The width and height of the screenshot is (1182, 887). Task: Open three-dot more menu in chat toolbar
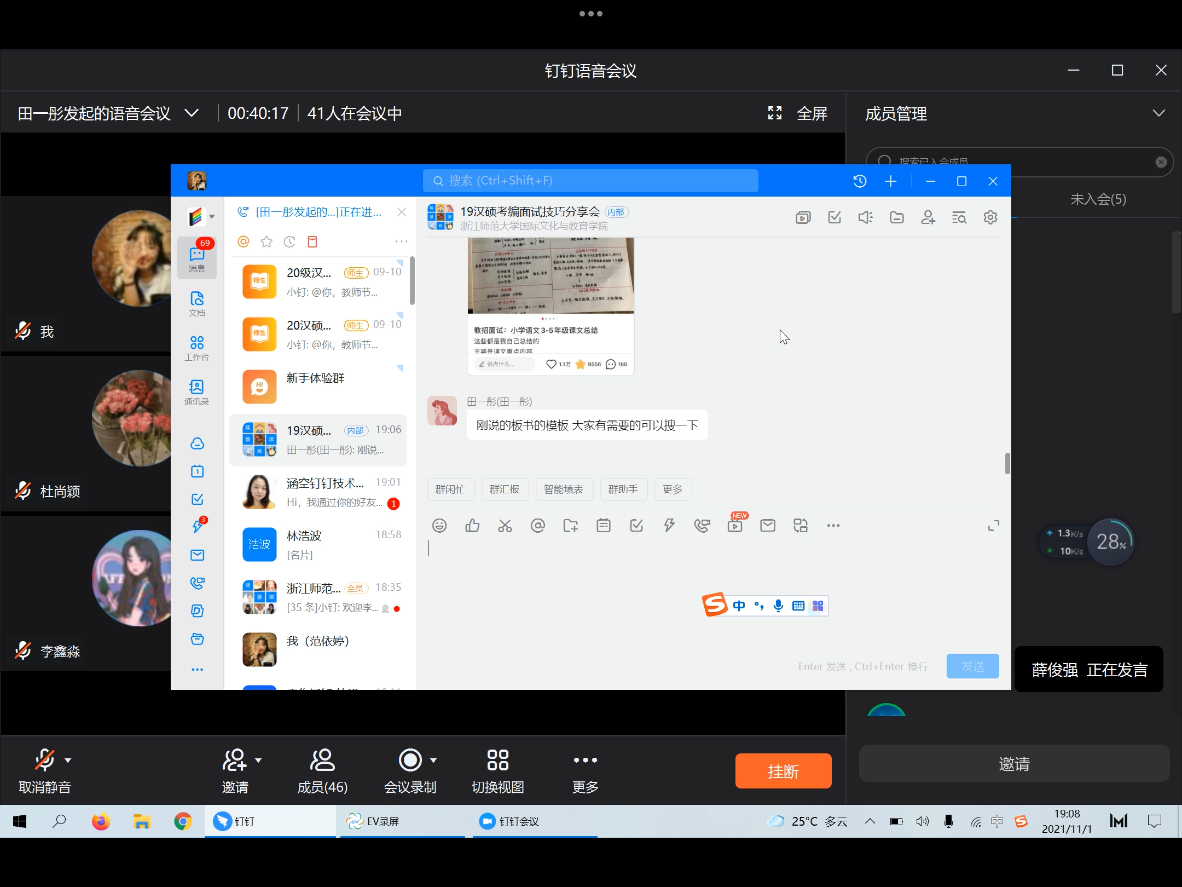click(833, 526)
